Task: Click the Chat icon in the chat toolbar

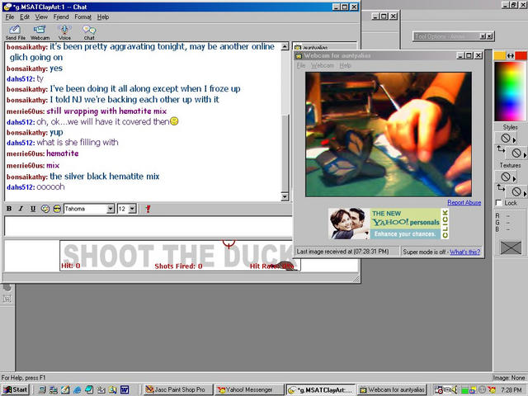Action: [x=89, y=33]
